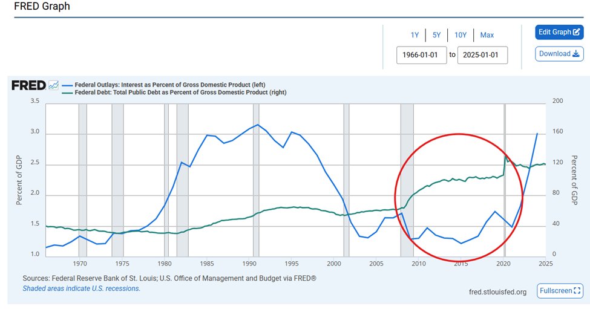
Task: Click the Download button
Action: pyautogui.click(x=559, y=54)
